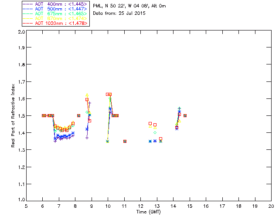Image resolution: width=279 pixels, height=223 pixels.
Task: Click the AOT 500nm blue legend entry
Action: (x=55, y=9)
